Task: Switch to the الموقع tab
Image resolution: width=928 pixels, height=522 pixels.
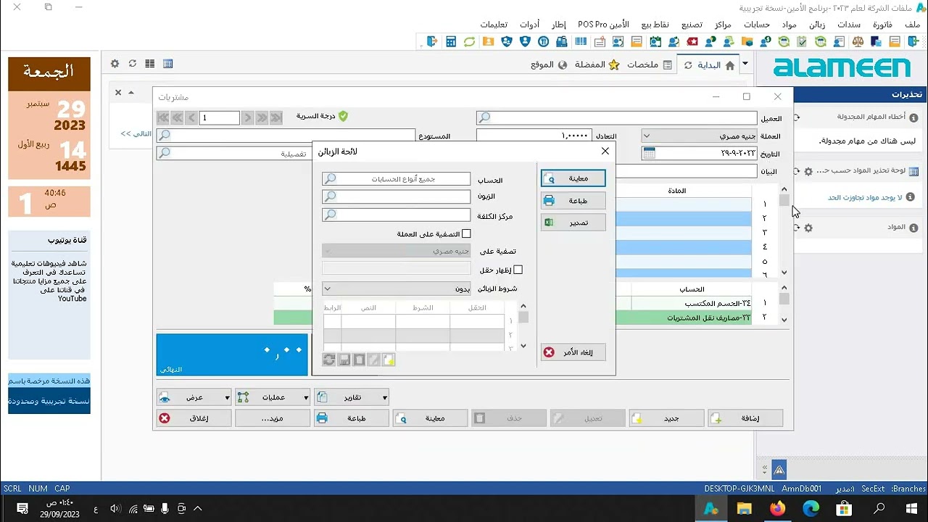Action: point(549,65)
